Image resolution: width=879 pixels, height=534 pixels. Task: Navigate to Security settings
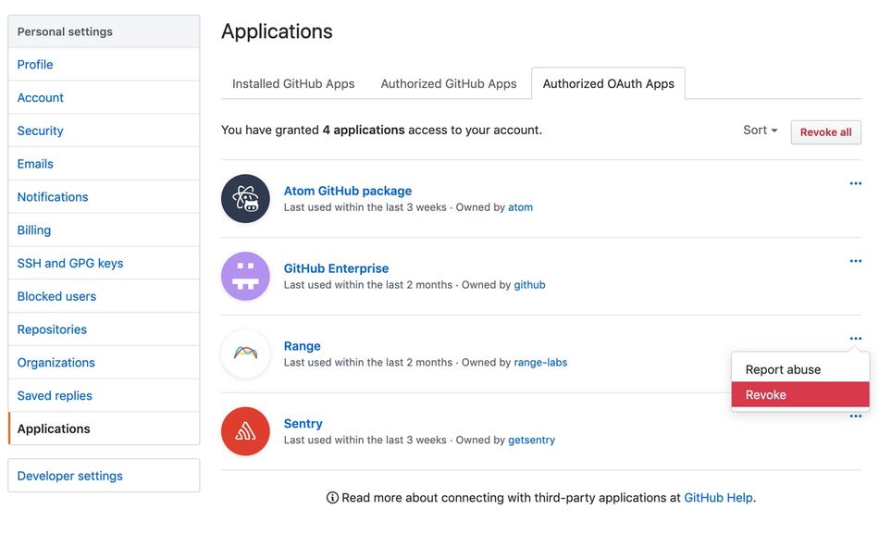[x=41, y=130]
